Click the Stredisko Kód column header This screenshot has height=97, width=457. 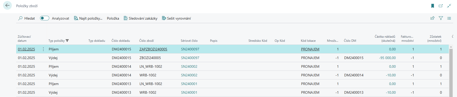(258, 41)
